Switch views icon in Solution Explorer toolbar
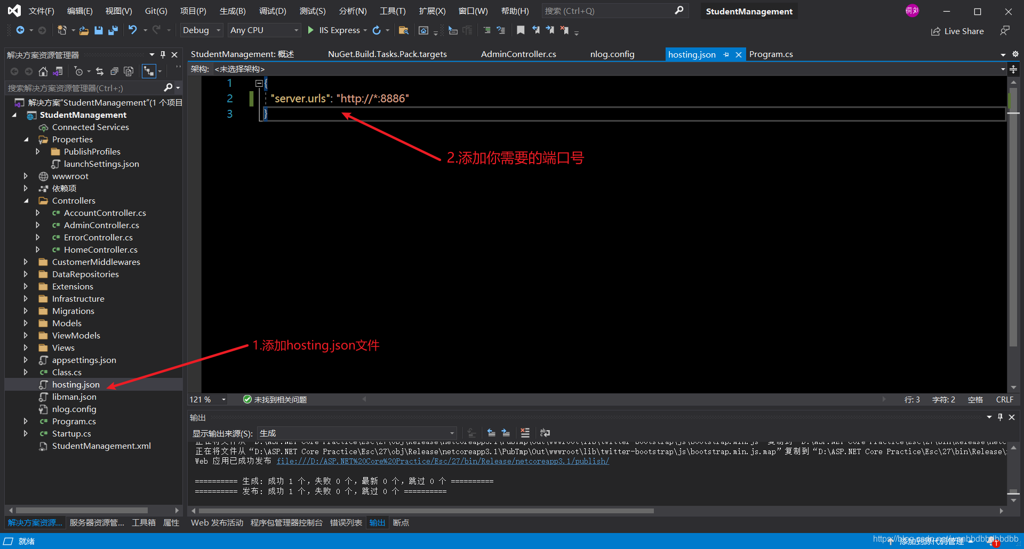Image resolution: width=1024 pixels, height=549 pixels. (58, 71)
